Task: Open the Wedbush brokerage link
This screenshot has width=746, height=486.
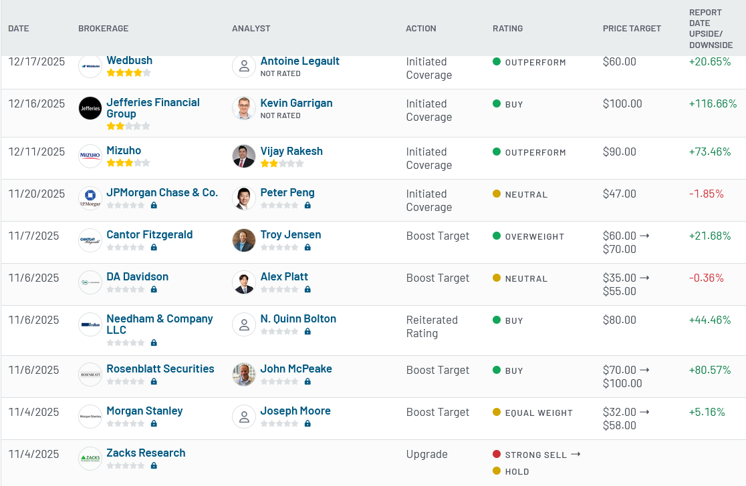Action: tap(130, 60)
